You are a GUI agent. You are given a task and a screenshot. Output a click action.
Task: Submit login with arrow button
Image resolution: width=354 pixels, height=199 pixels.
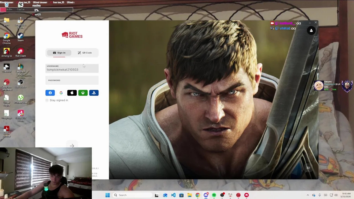pos(72,146)
